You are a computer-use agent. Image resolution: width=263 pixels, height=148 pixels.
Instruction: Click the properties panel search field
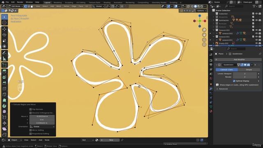(236, 49)
